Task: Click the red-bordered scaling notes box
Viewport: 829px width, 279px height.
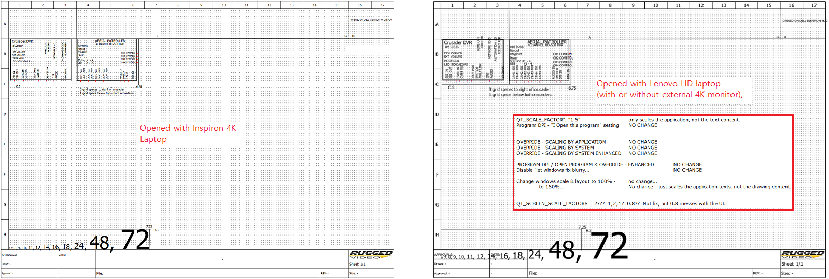Action: point(653,162)
